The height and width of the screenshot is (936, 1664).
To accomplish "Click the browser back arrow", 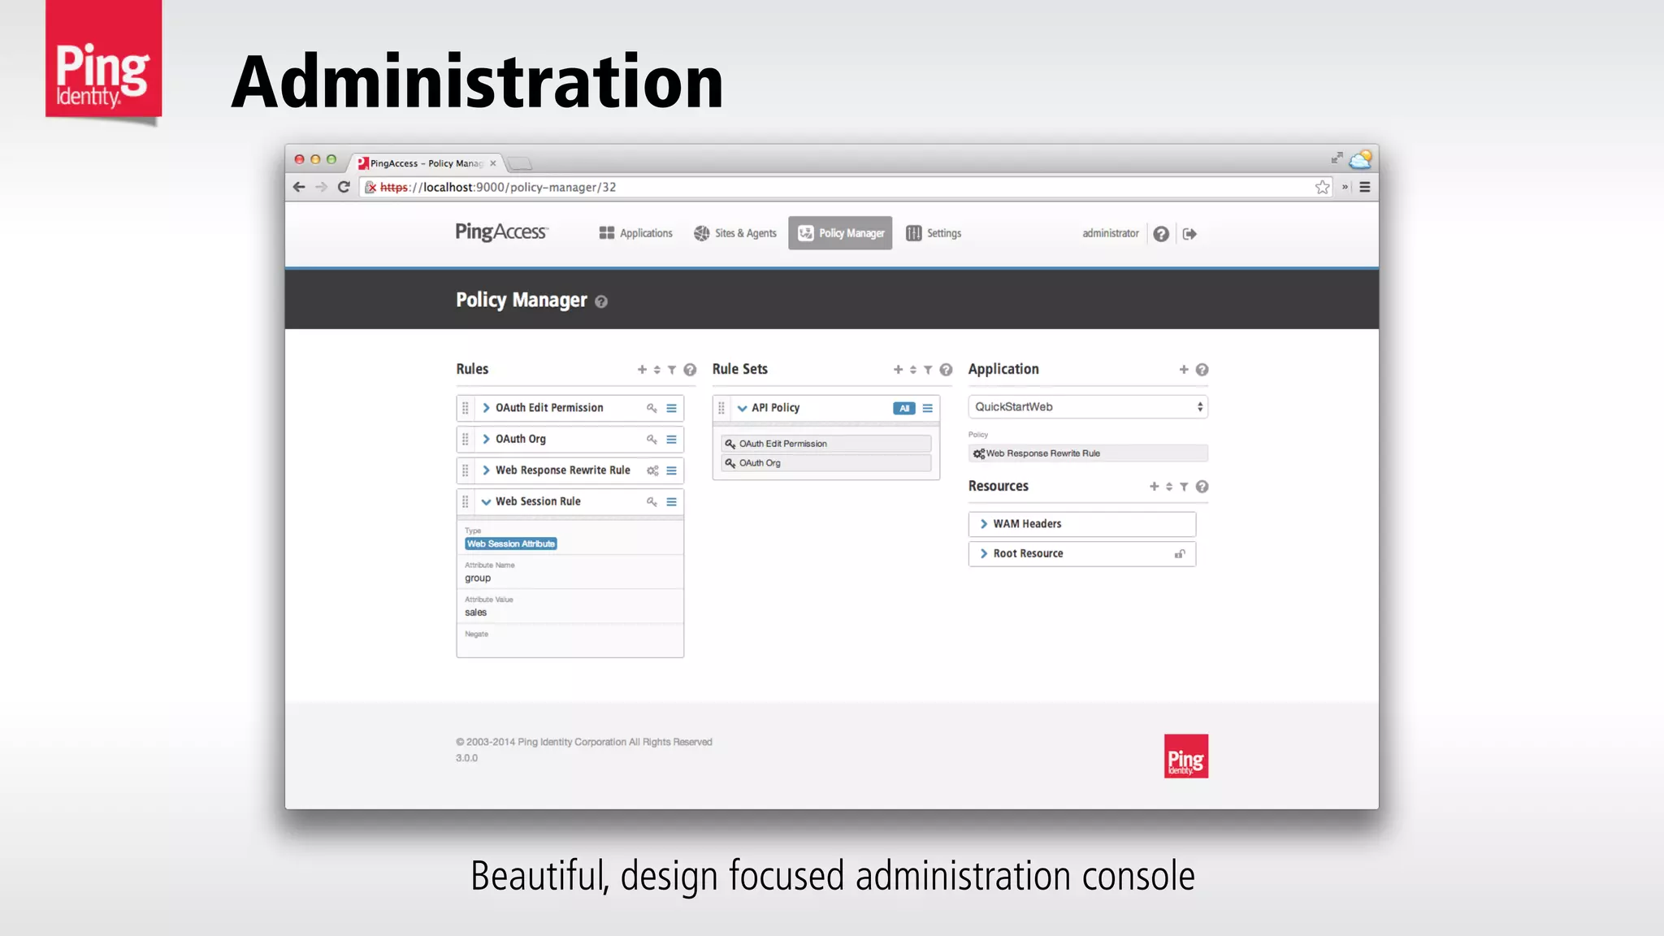I will 299,187.
